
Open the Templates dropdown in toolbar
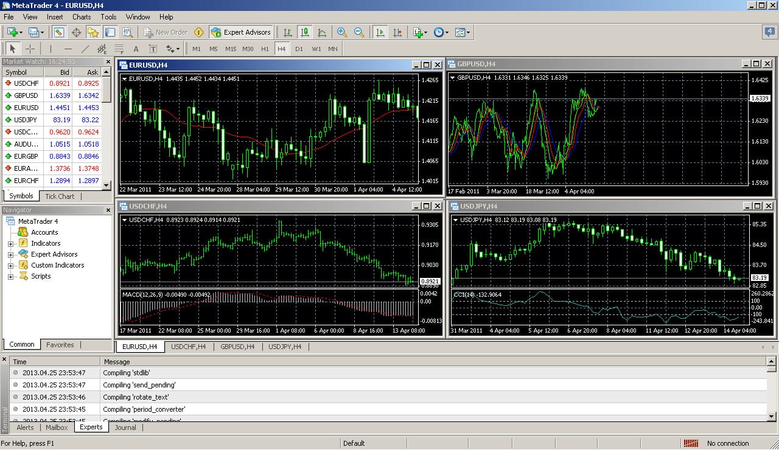tap(462, 32)
